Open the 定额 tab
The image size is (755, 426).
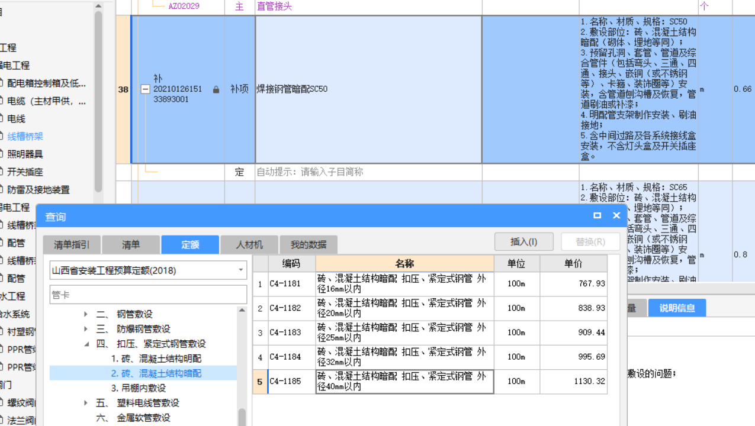190,244
